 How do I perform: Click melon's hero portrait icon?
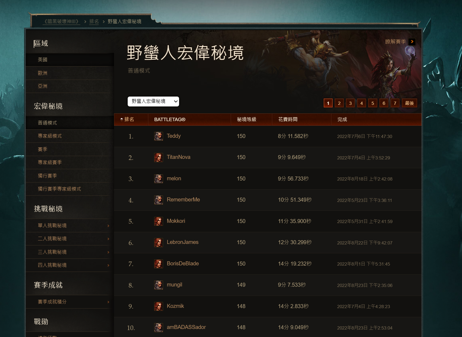click(x=158, y=179)
